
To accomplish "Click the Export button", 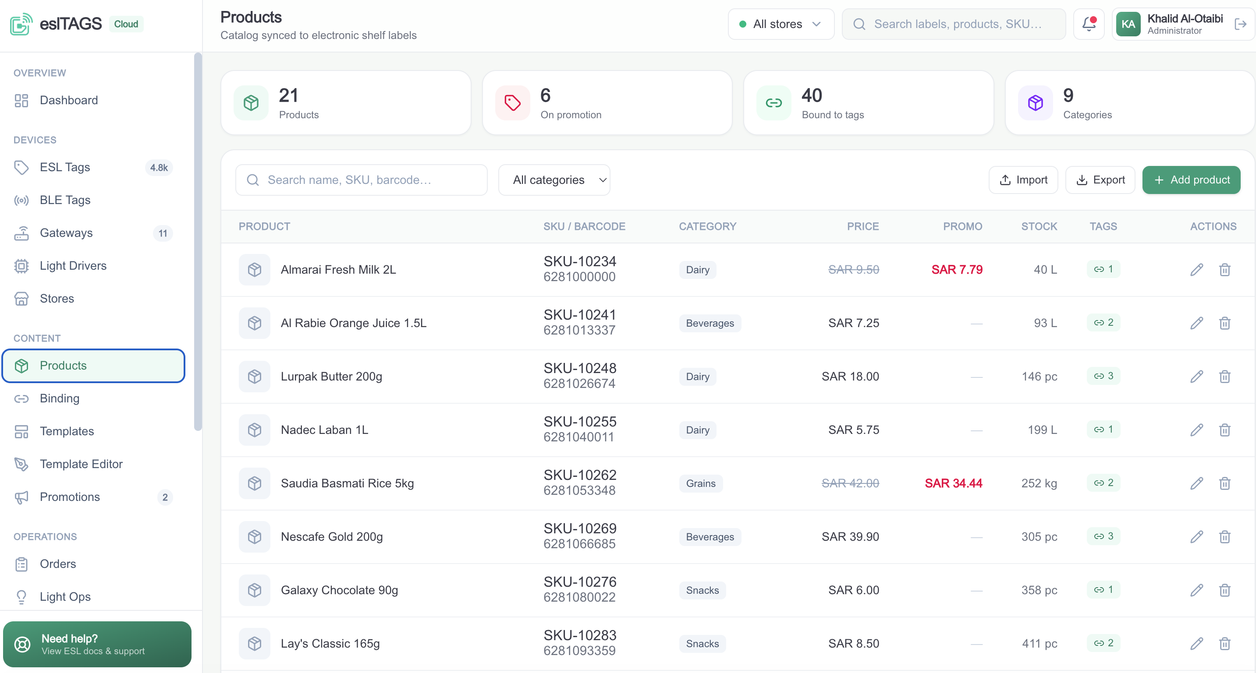I will pos(1100,180).
